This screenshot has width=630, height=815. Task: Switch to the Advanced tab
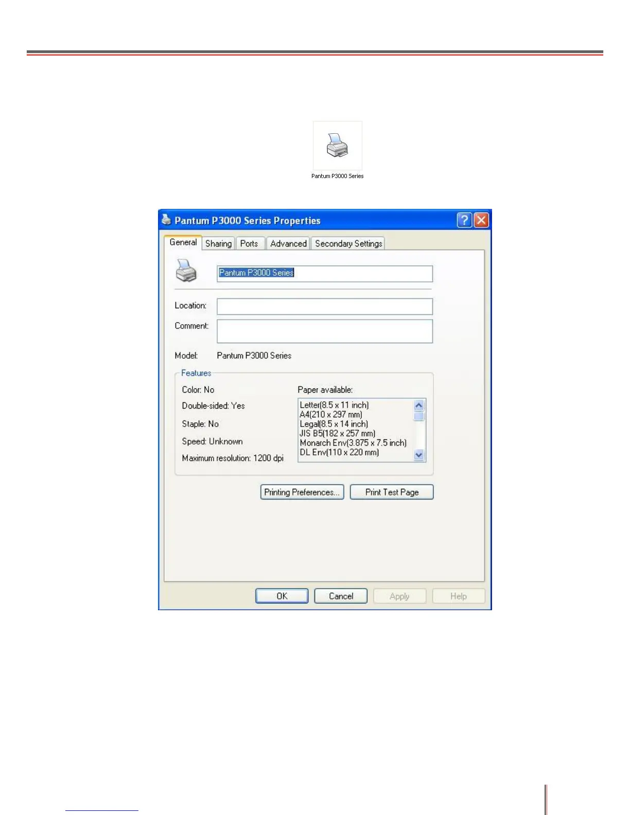(x=288, y=243)
